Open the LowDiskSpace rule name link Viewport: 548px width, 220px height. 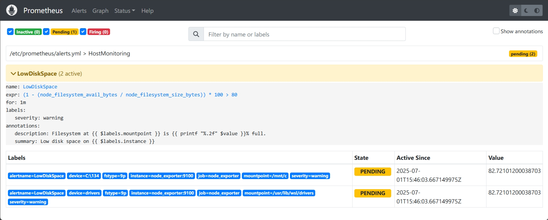click(40, 87)
